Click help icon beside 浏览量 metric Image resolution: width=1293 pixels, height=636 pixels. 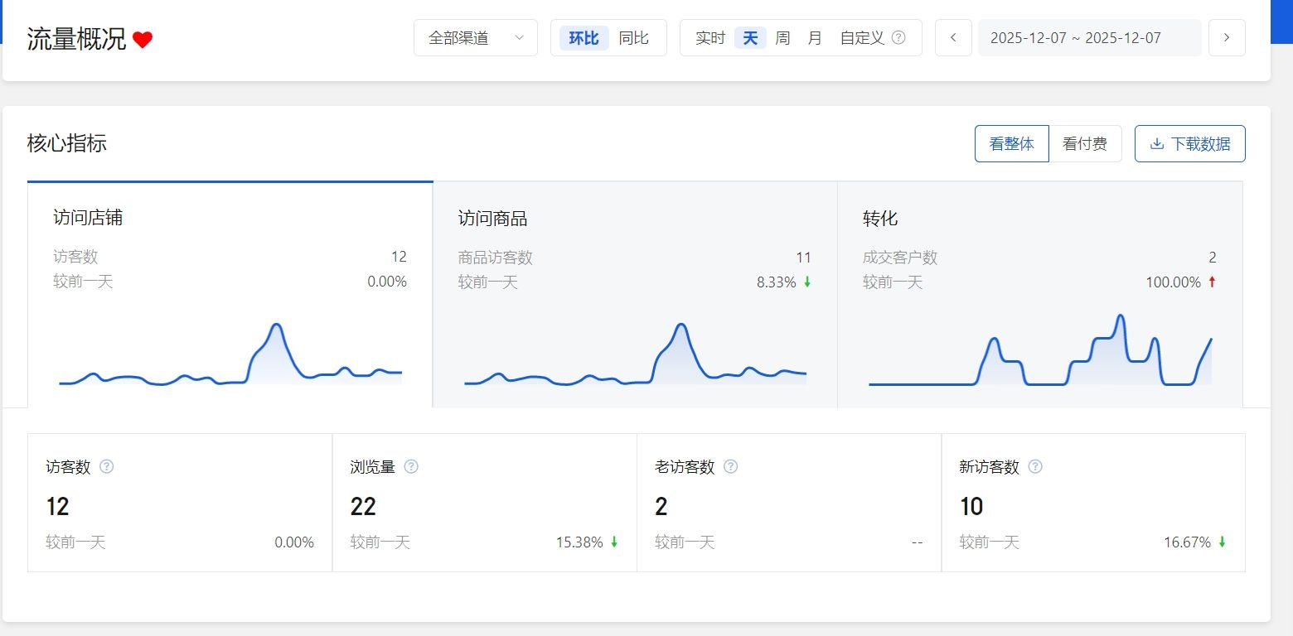coord(411,466)
